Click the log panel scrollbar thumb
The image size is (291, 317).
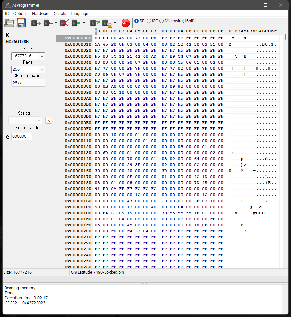[x=285, y=305]
